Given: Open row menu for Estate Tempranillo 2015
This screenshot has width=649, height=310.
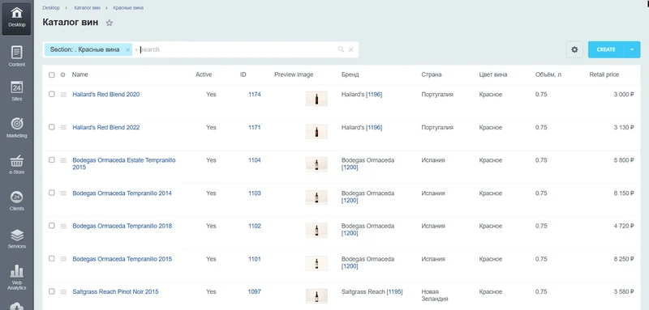Looking at the screenshot, I should coord(63,160).
